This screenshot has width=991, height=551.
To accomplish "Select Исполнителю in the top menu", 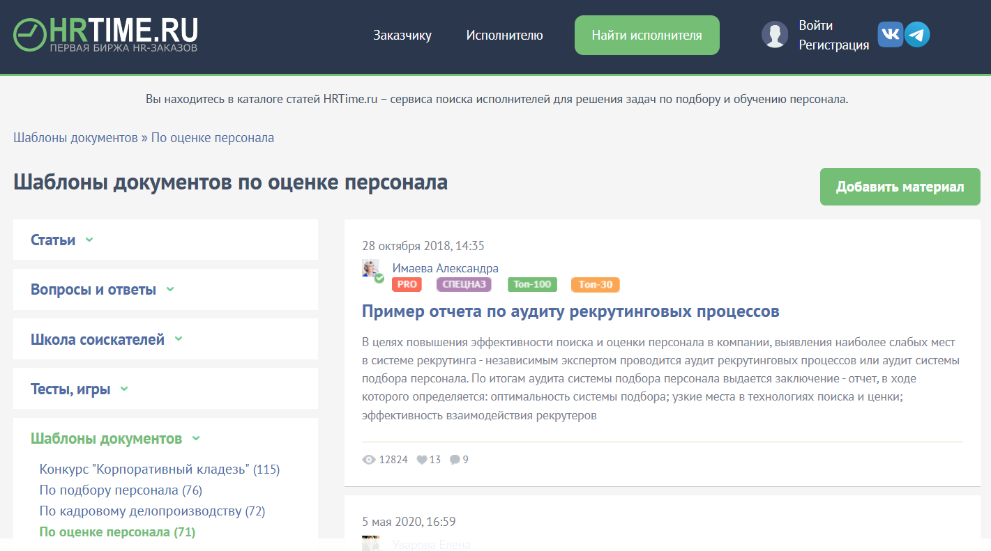I will 504,34.
